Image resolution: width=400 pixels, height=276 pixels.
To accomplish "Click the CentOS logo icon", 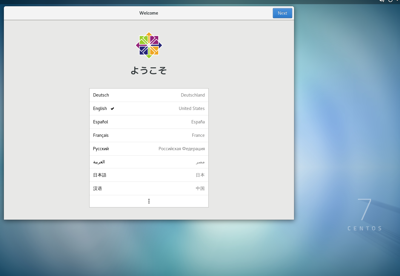I will [x=149, y=45].
